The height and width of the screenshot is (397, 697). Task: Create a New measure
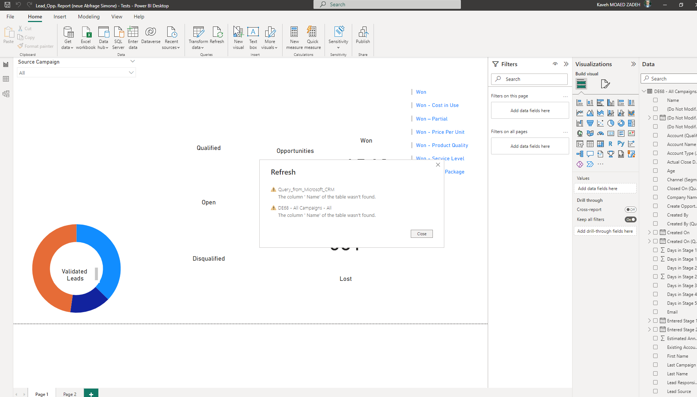pos(294,38)
